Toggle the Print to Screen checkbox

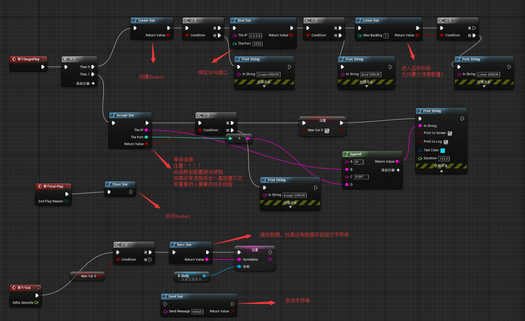pyautogui.click(x=450, y=133)
